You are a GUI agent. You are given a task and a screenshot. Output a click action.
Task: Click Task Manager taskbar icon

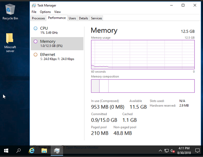(x=57, y=151)
